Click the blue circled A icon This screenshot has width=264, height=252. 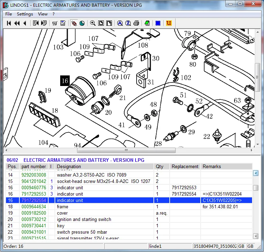coord(120,23)
